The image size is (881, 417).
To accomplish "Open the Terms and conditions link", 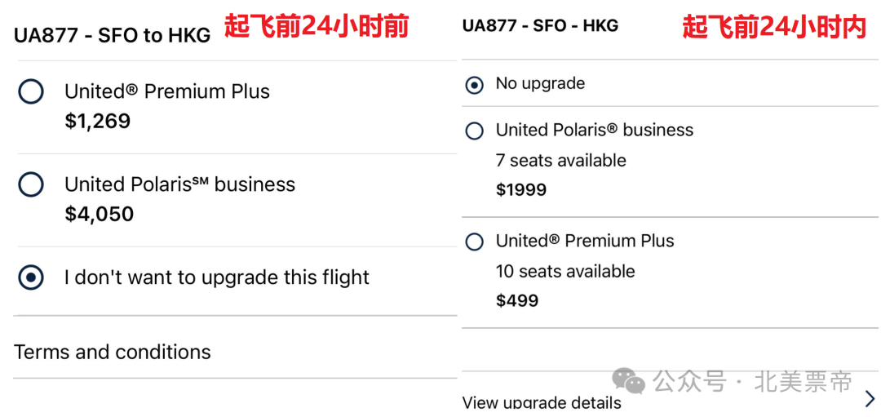I will pyautogui.click(x=113, y=352).
